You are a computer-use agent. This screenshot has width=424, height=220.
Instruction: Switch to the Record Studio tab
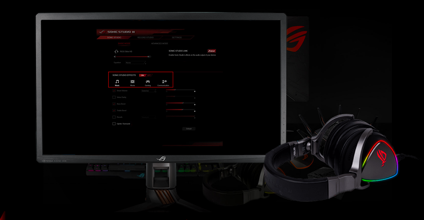pyautogui.click(x=145, y=37)
